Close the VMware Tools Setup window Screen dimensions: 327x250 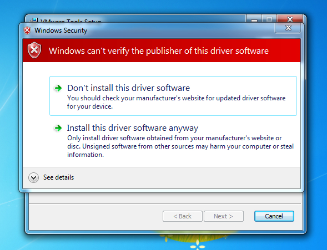click(290, 19)
